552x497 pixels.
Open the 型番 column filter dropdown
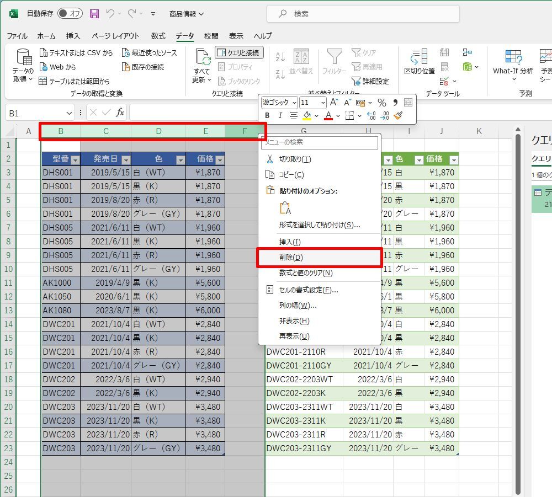pos(75,160)
